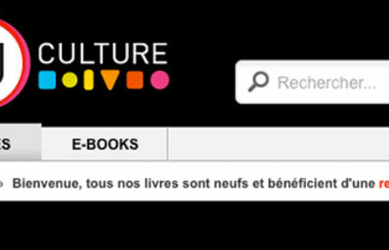Open the E-BOOKS tab
This screenshot has height=250, width=389.
[104, 144]
